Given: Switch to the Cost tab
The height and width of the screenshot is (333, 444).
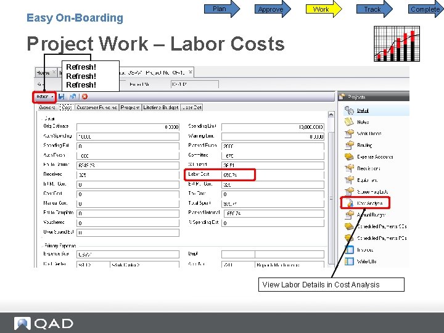Looking at the screenshot, I should pos(67,107).
